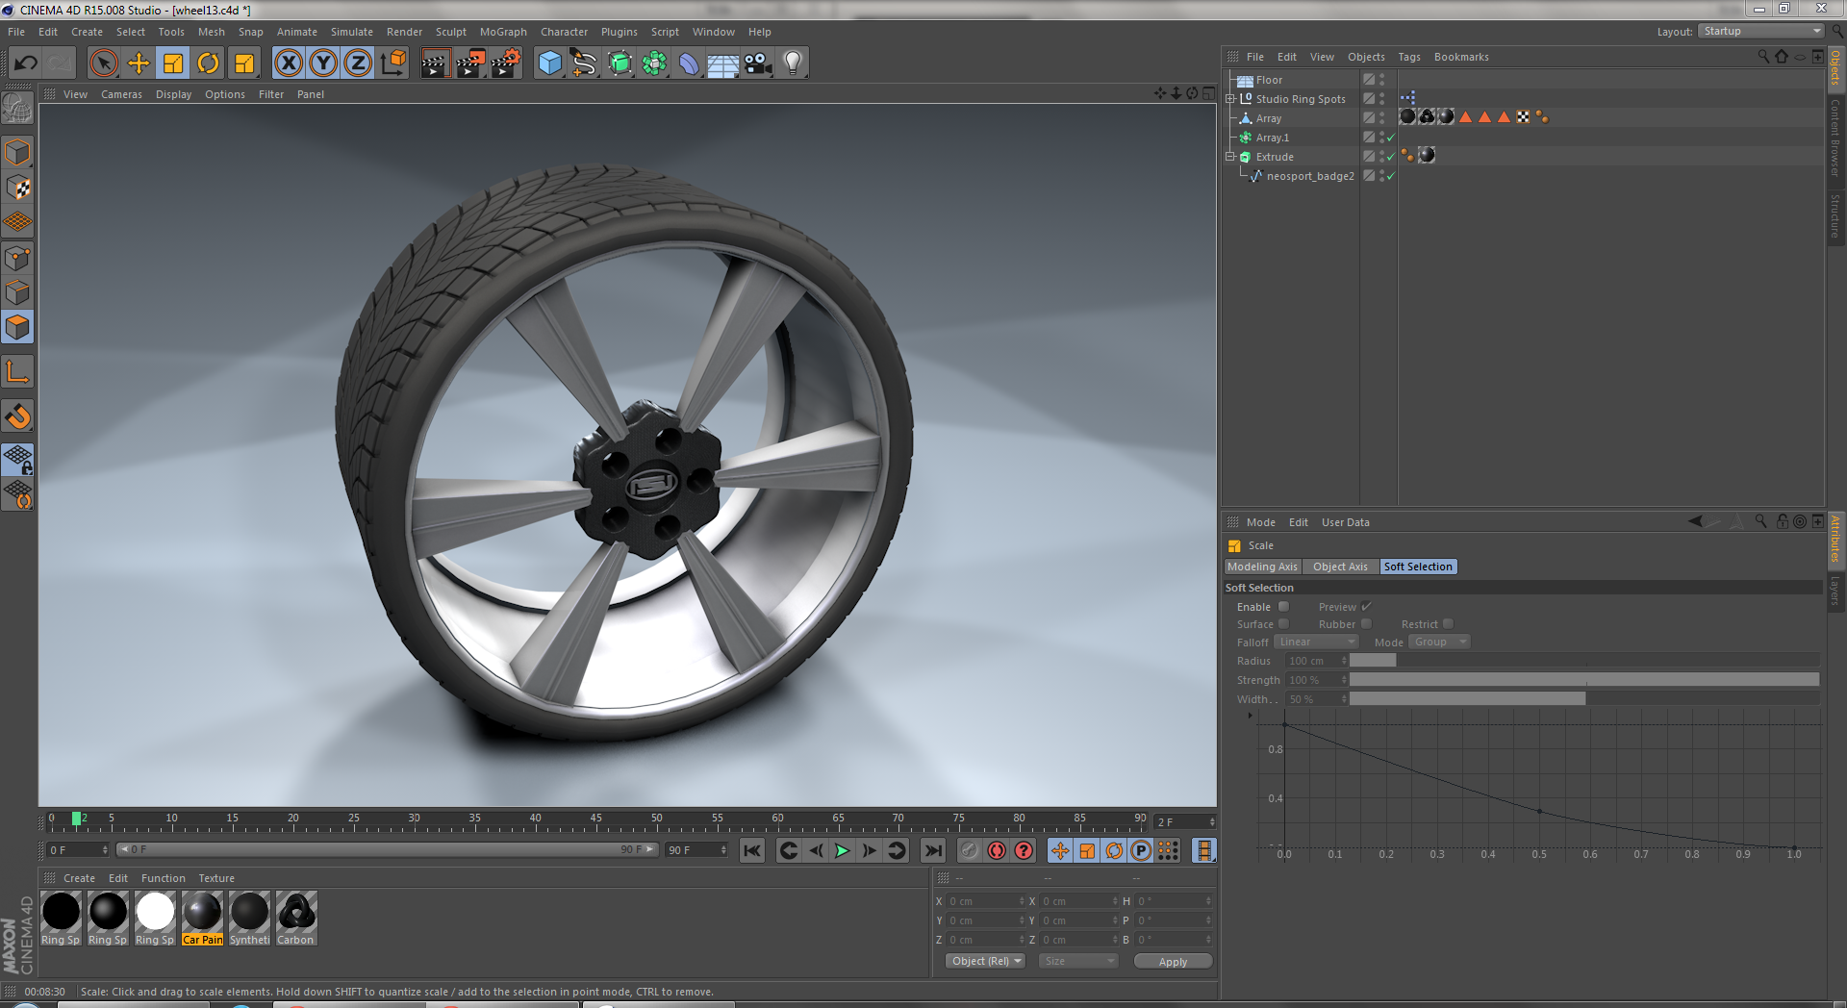Toggle the Rubber checkbox

[1366, 624]
